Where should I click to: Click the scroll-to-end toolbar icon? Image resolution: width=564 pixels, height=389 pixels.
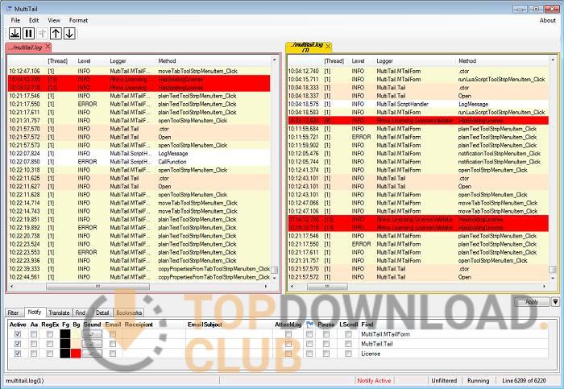tap(15, 34)
